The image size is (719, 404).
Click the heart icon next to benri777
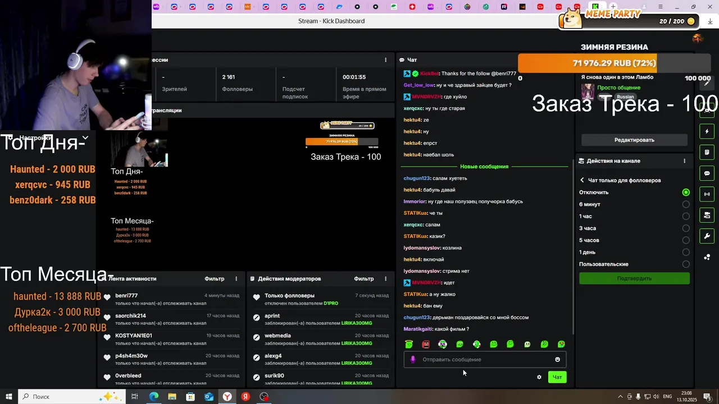(x=107, y=297)
